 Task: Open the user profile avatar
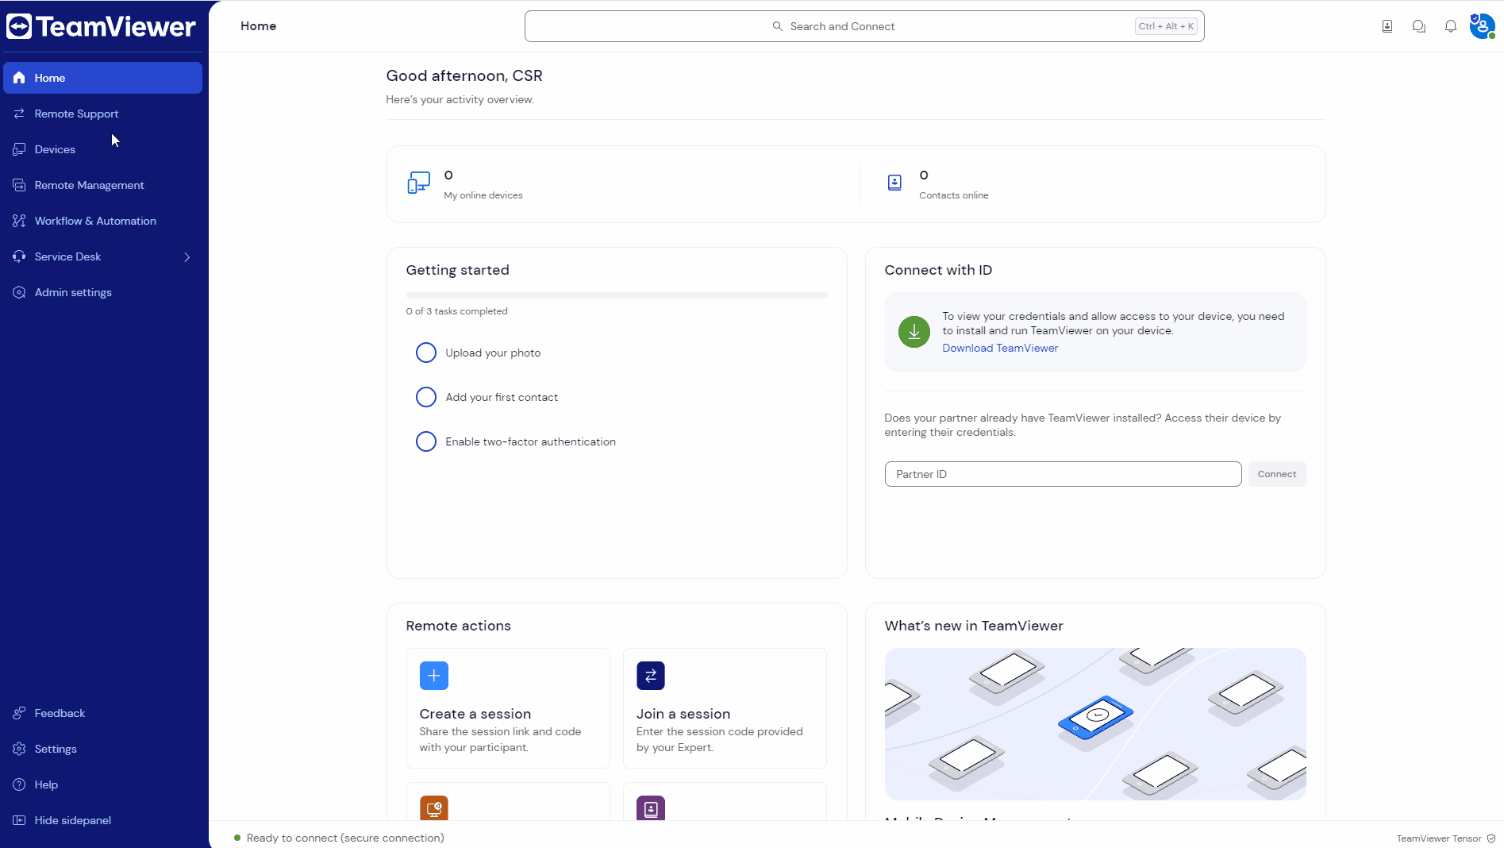[1483, 26]
